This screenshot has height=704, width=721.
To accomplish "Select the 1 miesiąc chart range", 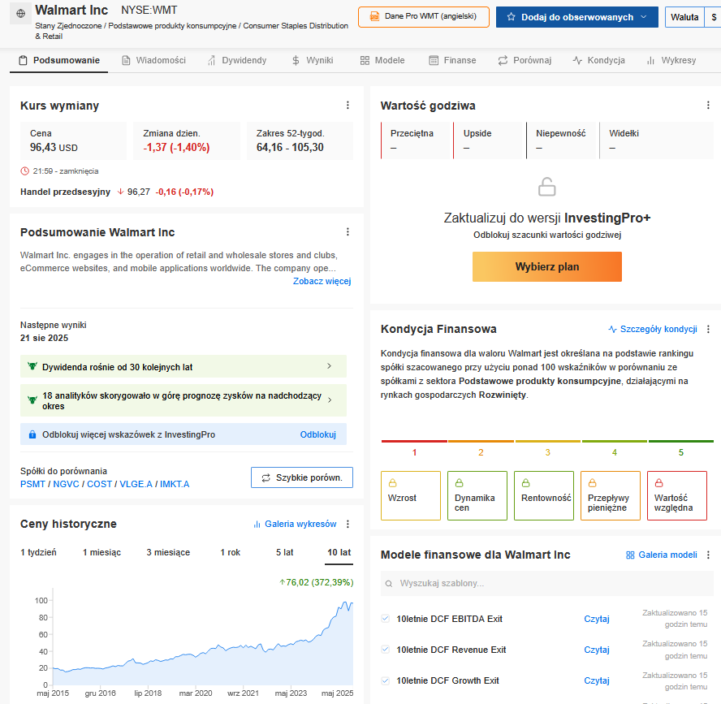I will pyautogui.click(x=101, y=552).
